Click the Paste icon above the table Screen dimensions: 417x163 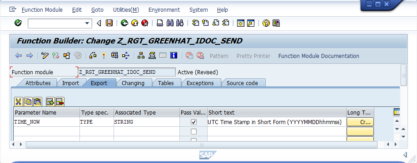point(38,101)
